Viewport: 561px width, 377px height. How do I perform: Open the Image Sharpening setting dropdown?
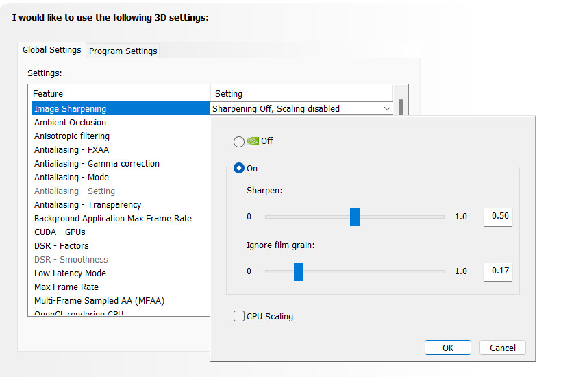[387, 108]
